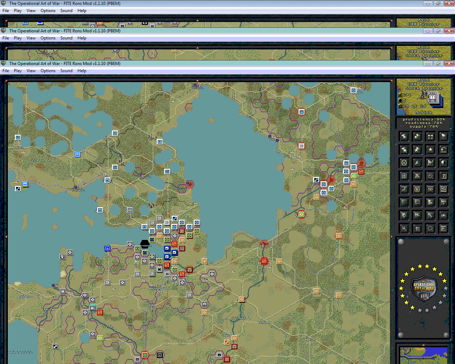
Task: Click the "readiness:78%" readout
Action: click(x=423, y=123)
